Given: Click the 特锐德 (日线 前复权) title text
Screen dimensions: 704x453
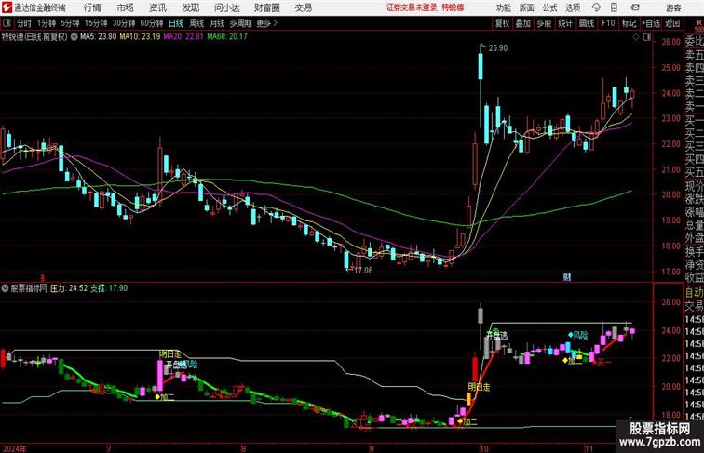Looking at the screenshot, I should point(34,37).
